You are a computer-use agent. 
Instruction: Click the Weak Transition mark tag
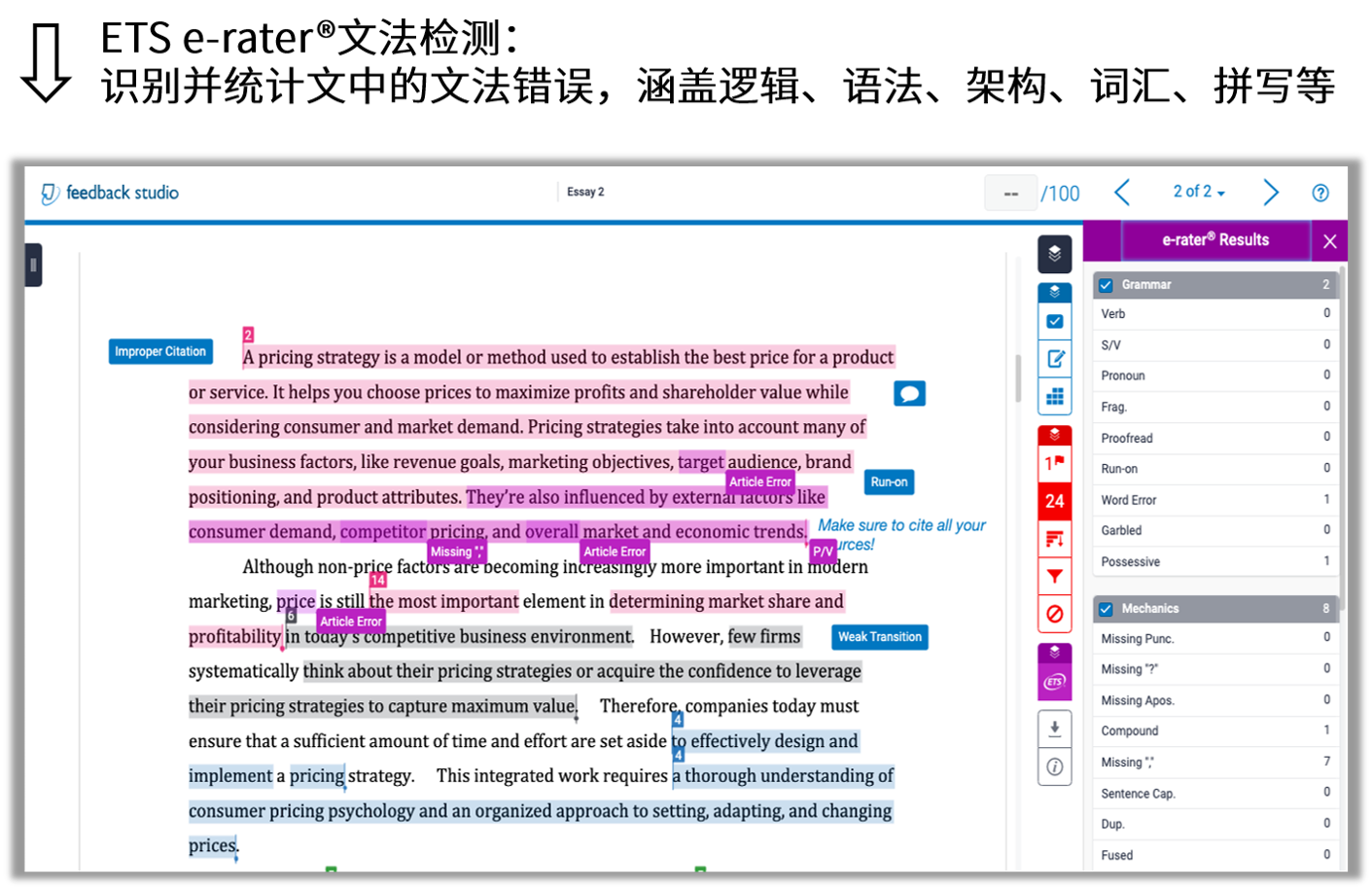tap(880, 637)
